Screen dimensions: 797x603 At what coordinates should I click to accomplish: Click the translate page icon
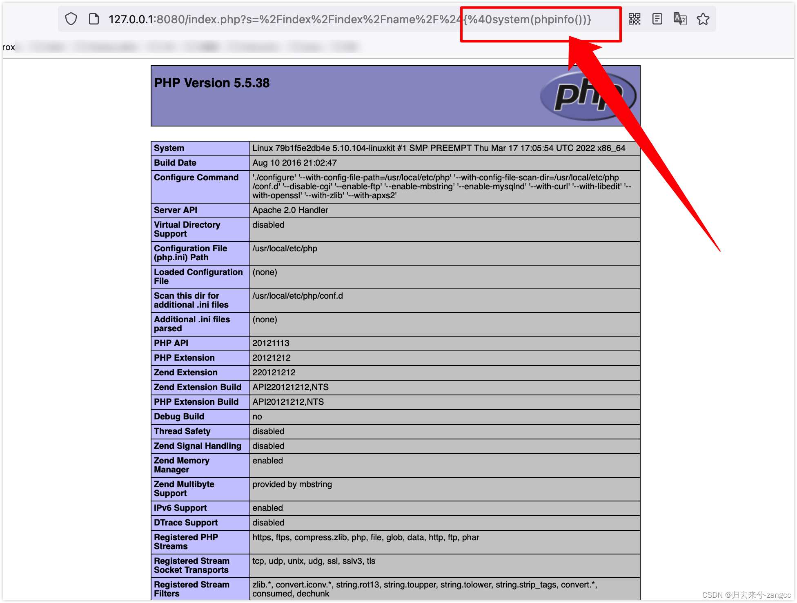coord(680,19)
